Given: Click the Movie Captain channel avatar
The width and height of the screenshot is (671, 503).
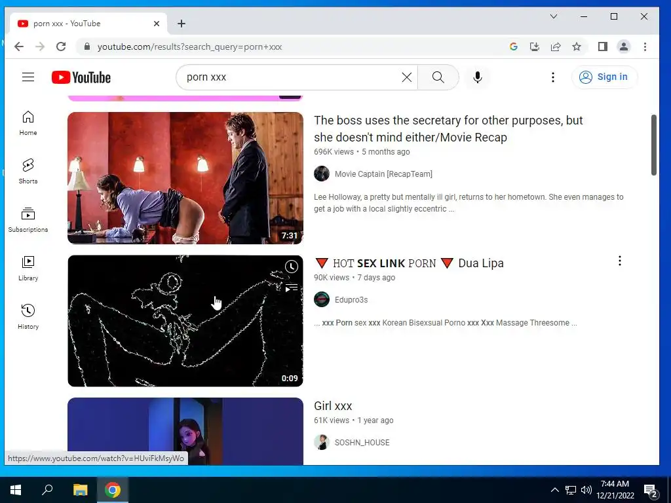Looking at the screenshot, I should click(321, 174).
